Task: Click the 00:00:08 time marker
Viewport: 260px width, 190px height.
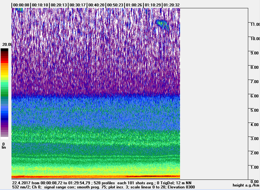Action: [21, 5]
